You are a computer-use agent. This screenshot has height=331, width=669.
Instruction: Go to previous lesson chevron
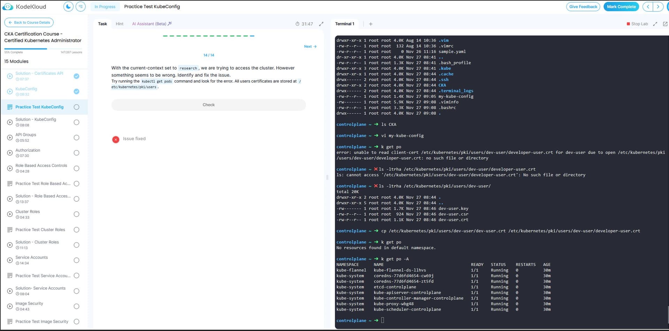coord(648,7)
